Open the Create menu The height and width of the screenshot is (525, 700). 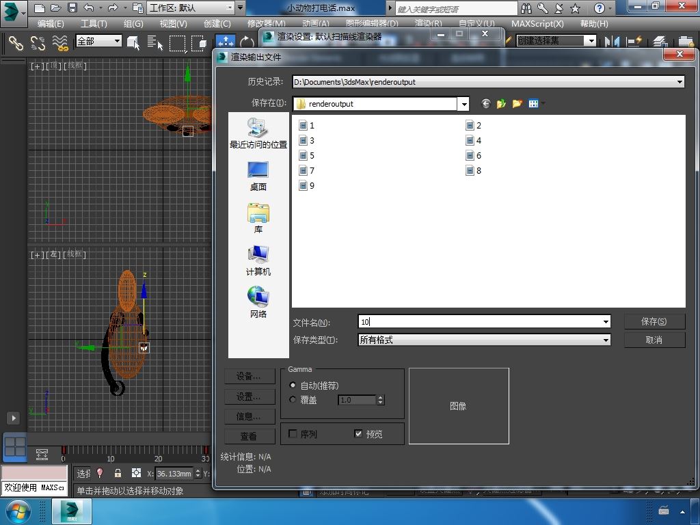coord(217,24)
